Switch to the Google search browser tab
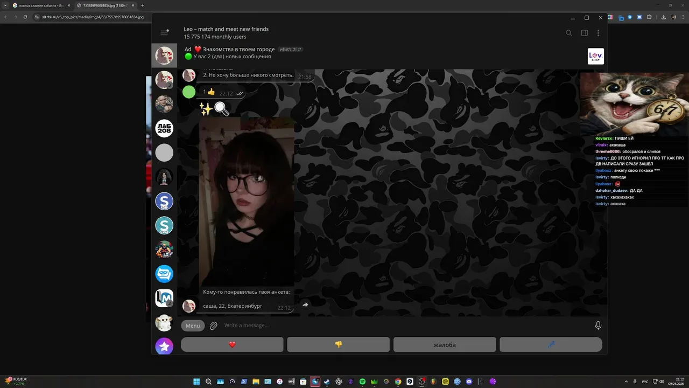Image resolution: width=689 pixels, height=388 pixels. point(41,5)
